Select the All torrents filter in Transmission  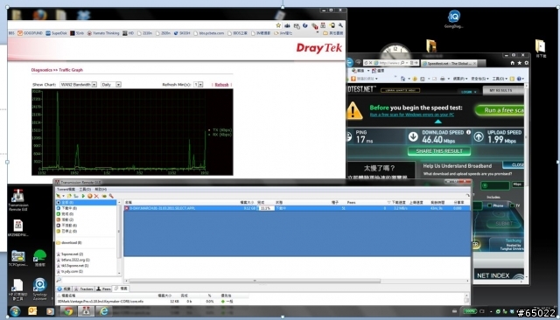86,202
